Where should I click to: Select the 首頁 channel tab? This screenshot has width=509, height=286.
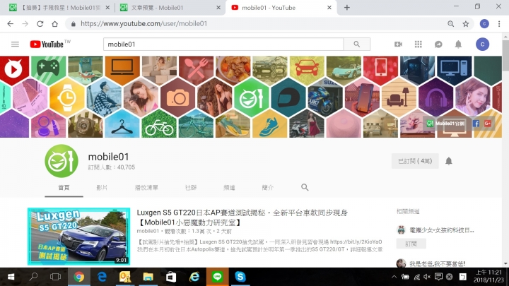64,188
